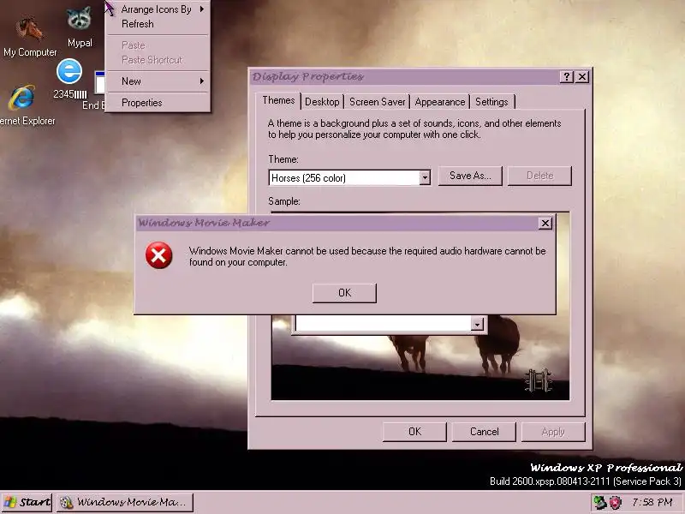
Task: Switch to the Appearance tab
Action: click(440, 102)
